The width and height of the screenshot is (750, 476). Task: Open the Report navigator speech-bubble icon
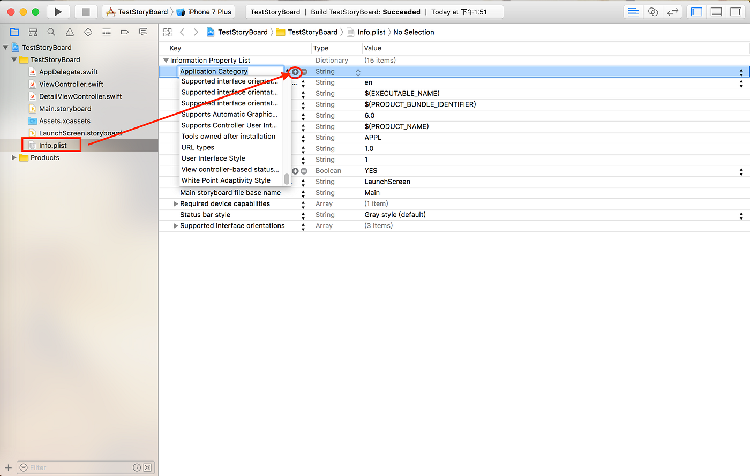[x=143, y=32]
